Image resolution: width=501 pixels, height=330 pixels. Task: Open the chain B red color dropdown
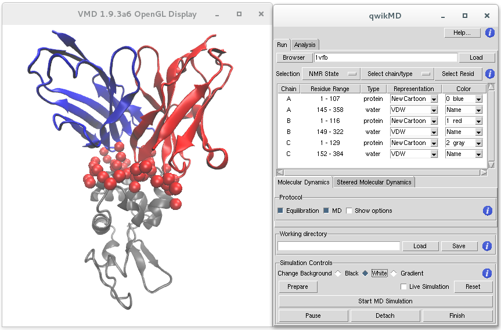pyautogui.click(x=478, y=121)
